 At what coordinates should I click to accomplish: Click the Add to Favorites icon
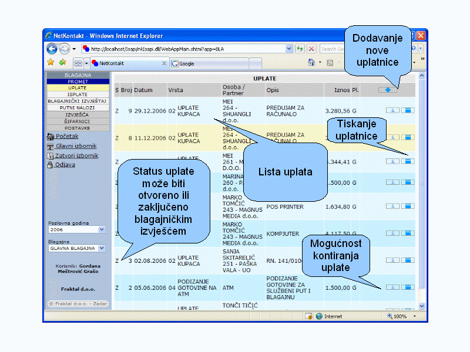[x=62, y=62]
